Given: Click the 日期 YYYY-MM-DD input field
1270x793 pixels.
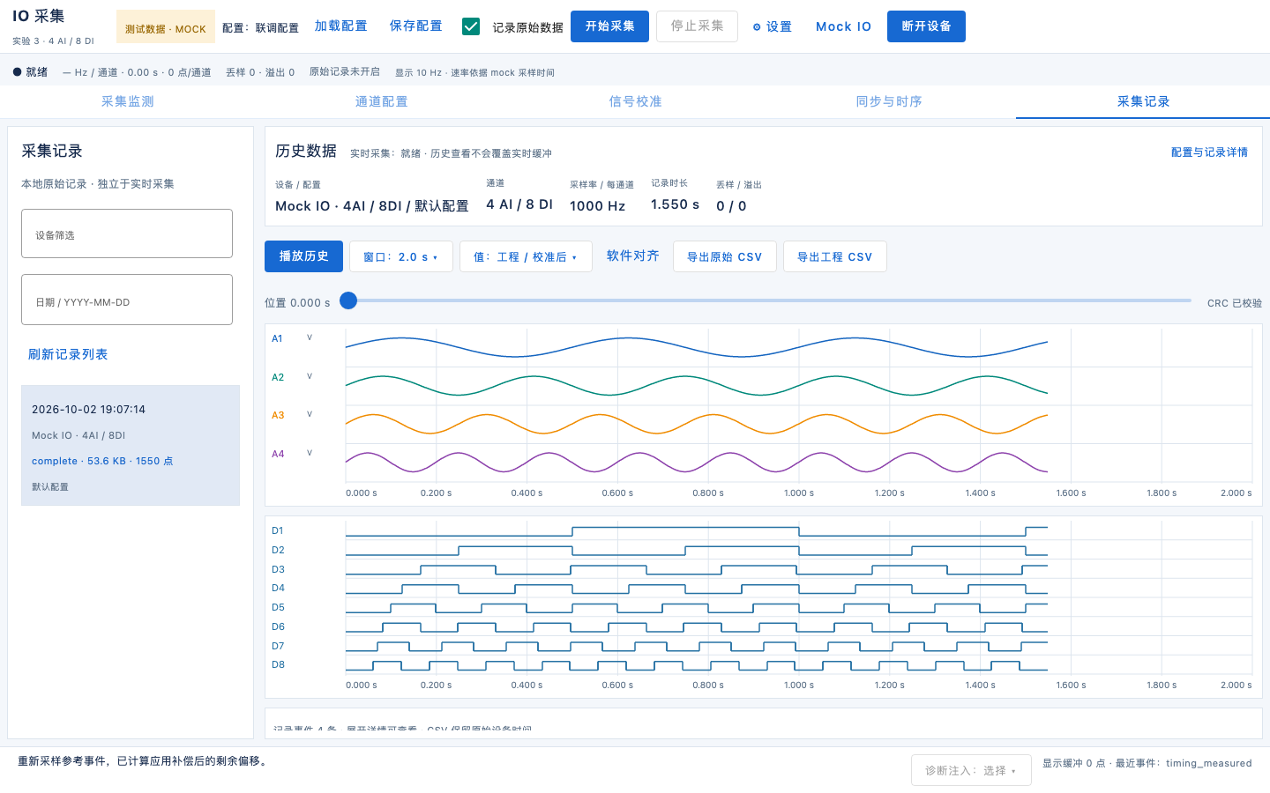Looking at the screenshot, I should click(x=127, y=300).
